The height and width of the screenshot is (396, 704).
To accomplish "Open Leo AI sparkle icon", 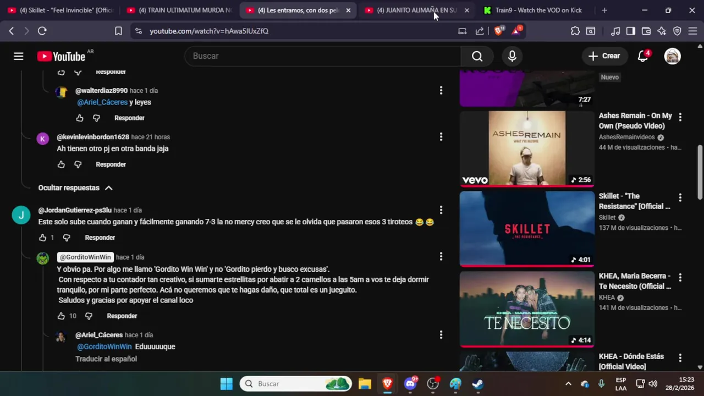I will [662, 31].
